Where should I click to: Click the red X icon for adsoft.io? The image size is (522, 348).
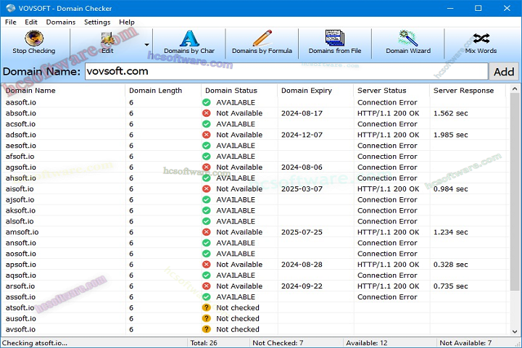pos(207,135)
